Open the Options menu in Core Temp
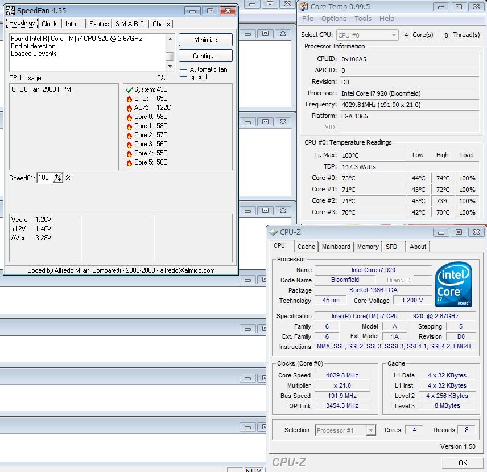 333,19
